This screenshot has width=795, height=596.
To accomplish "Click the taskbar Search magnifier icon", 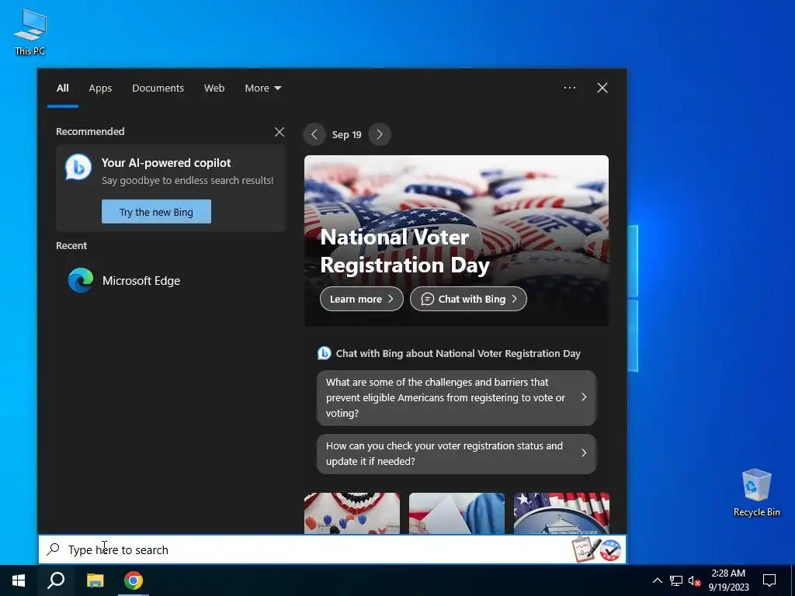I will (x=56, y=580).
